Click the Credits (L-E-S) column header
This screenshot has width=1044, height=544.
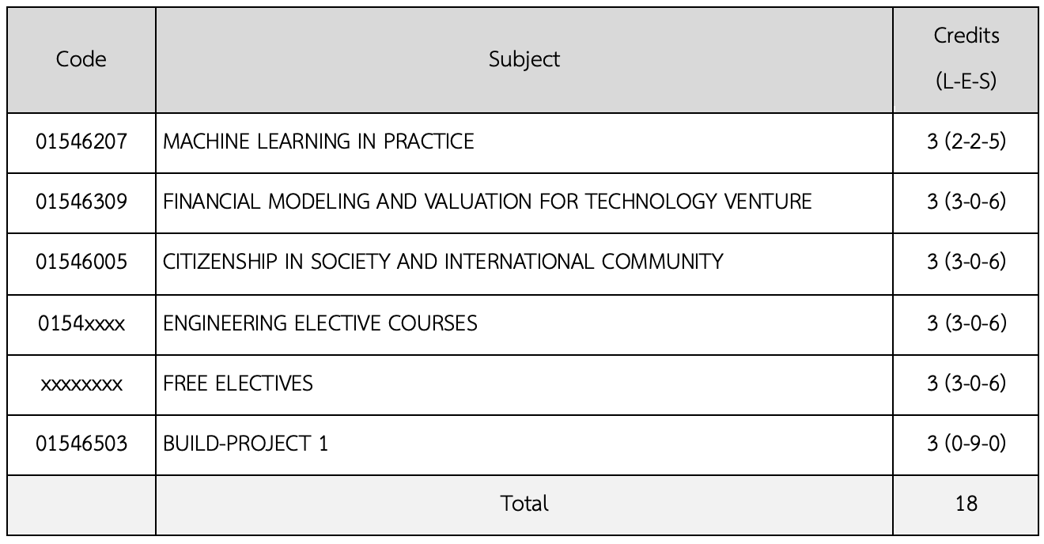[966, 59]
